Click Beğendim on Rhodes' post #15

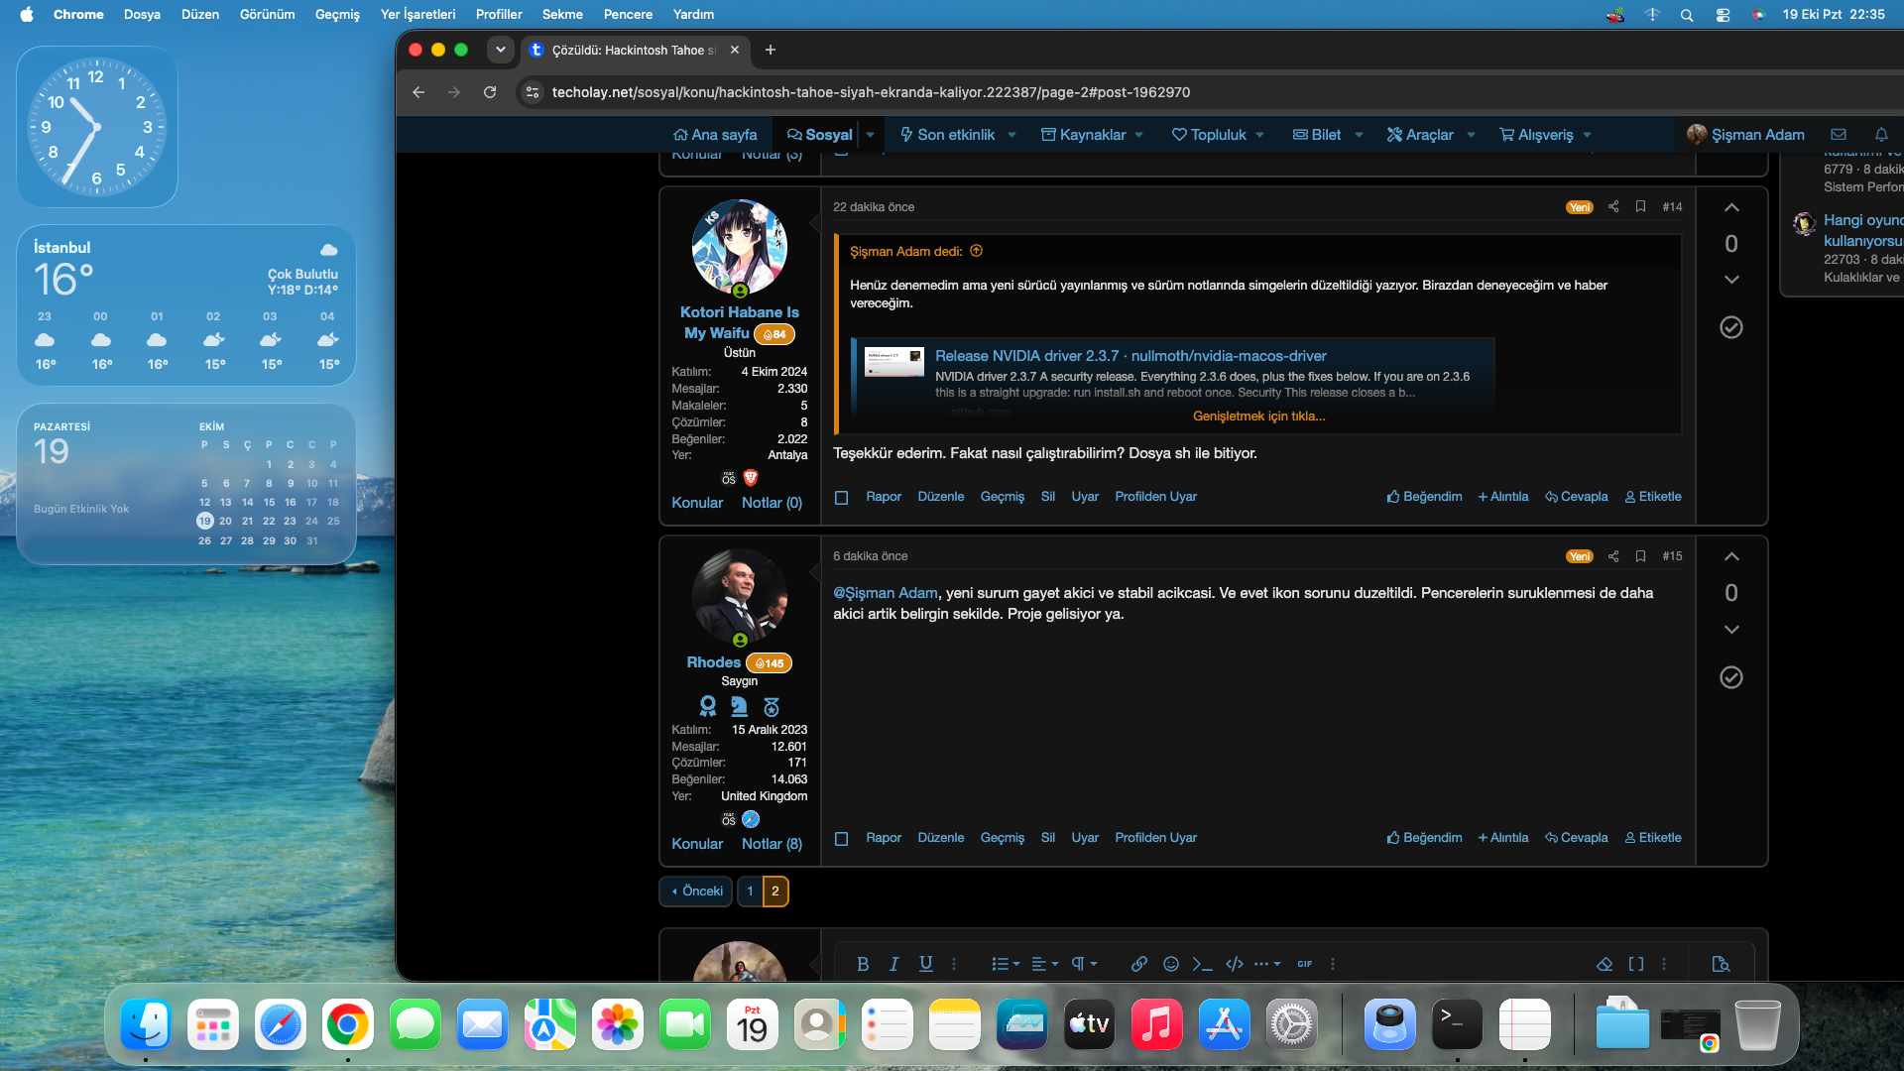point(1424,838)
